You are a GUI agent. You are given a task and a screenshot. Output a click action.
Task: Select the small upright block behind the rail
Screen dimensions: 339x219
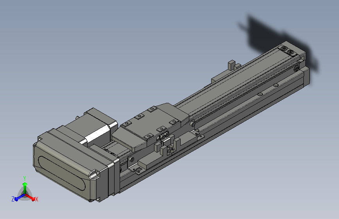point(231,65)
